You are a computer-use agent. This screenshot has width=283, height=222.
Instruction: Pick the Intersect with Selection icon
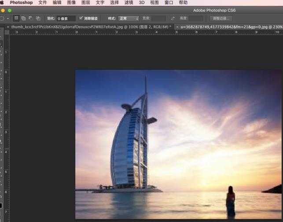[x=38, y=18]
